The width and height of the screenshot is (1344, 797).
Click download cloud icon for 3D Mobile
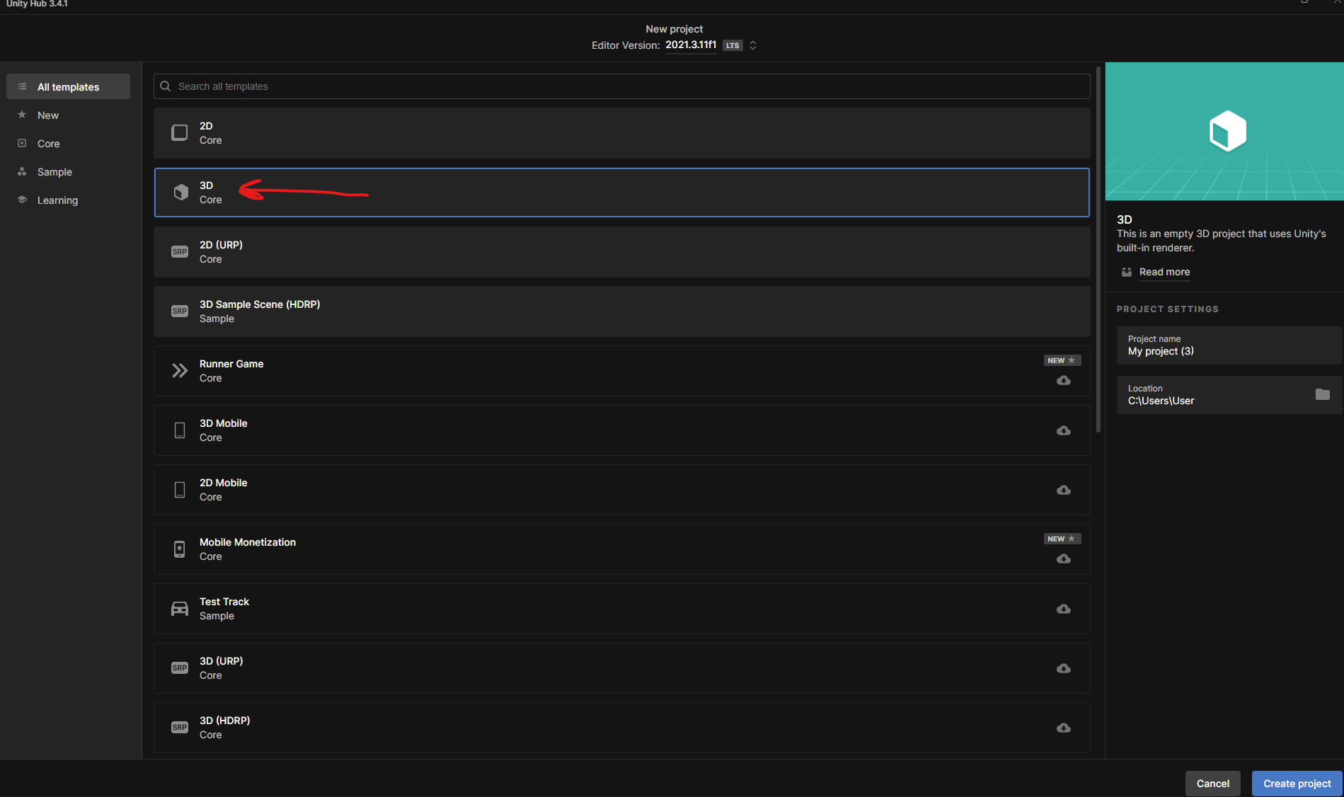[x=1063, y=430]
